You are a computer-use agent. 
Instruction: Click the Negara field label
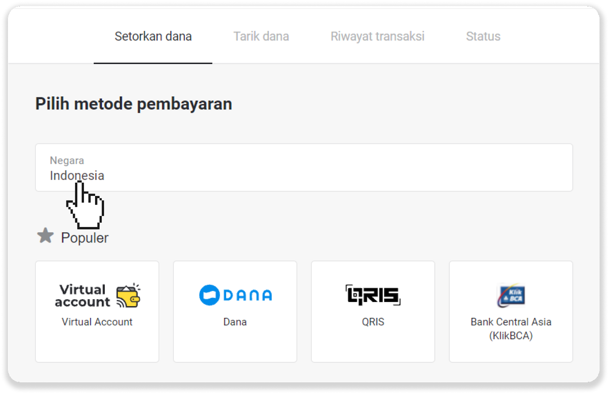pyautogui.click(x=67, y=160)
